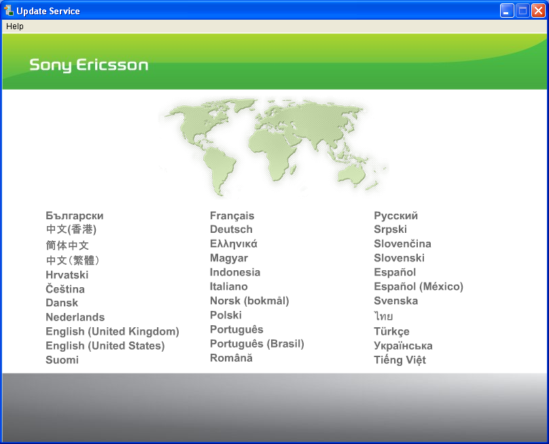The width and height of the screenshot is (549, 444).
Task: Select Norsk (bokmål) language
Action: pyautogui.click(x=249, y=301)
